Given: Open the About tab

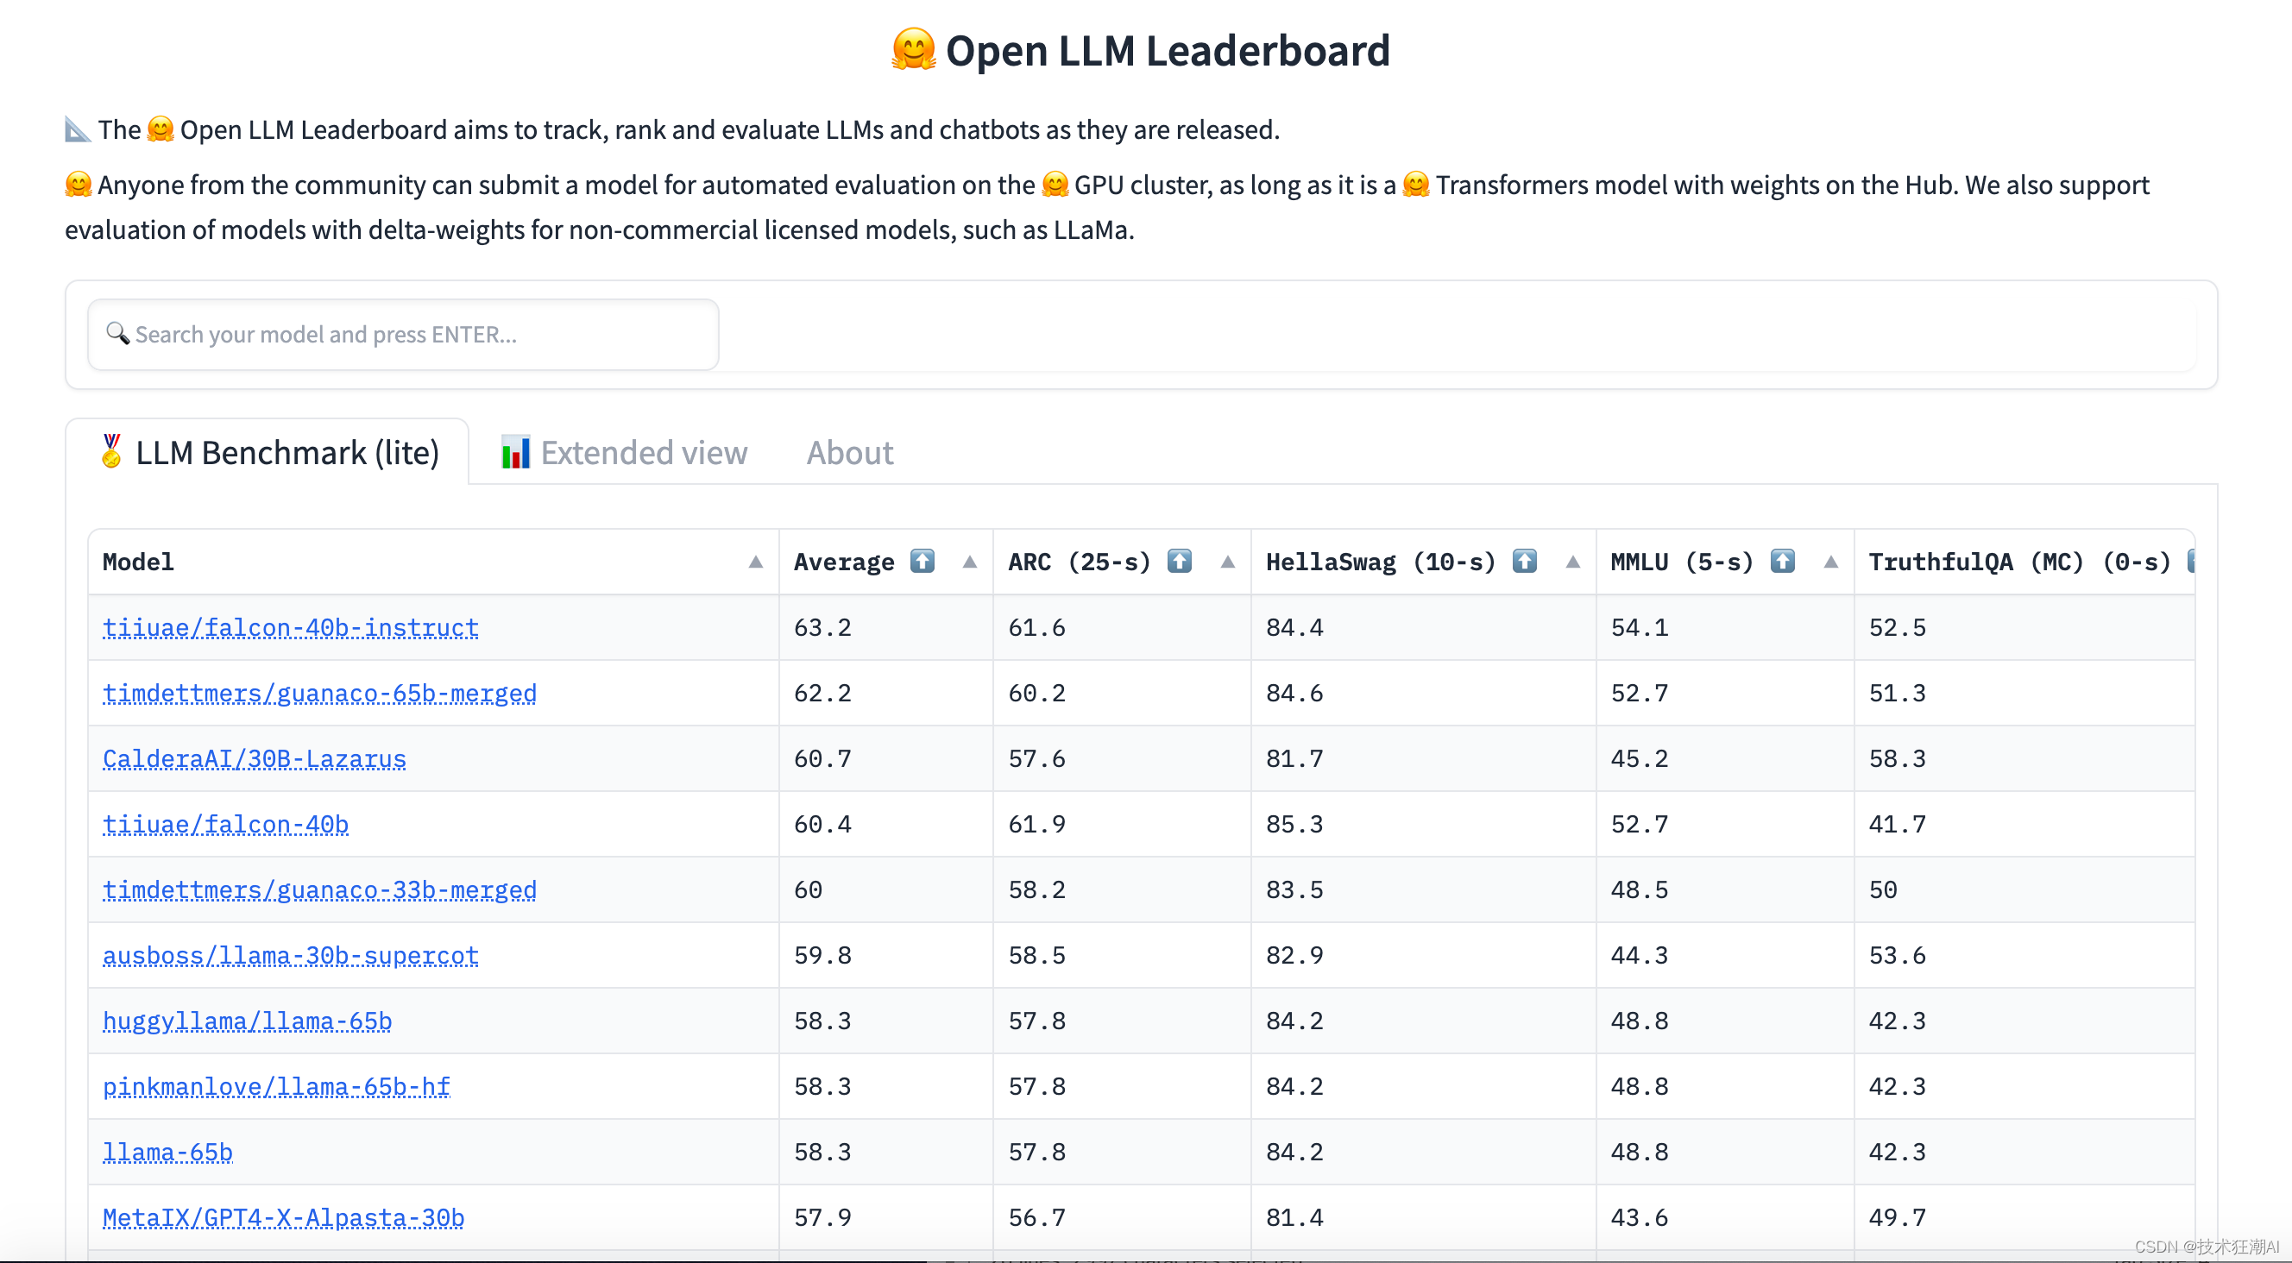Looking at the screenshot, I should 849,452.
